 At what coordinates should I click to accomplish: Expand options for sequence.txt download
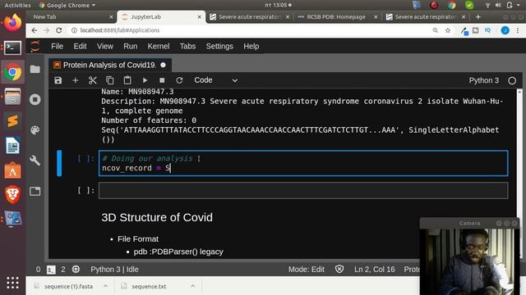(x=192, y=286)
